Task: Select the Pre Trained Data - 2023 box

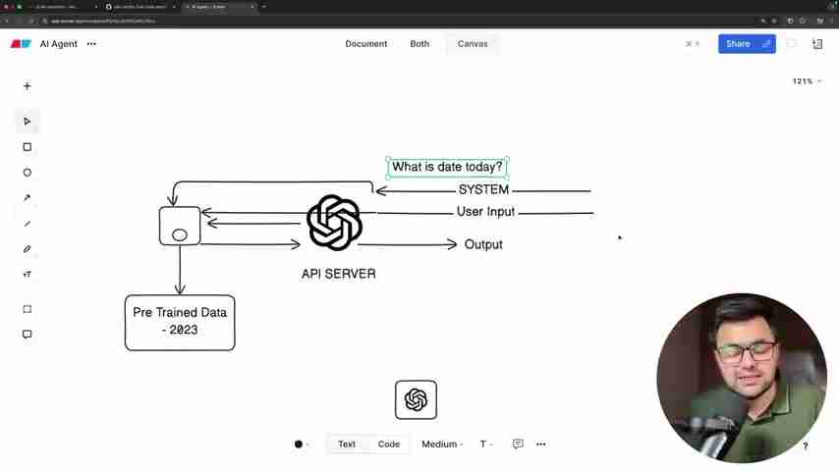Action: click(x=180, y=323)
